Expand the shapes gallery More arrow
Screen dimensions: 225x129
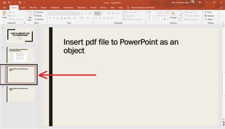tap(168, 19)
